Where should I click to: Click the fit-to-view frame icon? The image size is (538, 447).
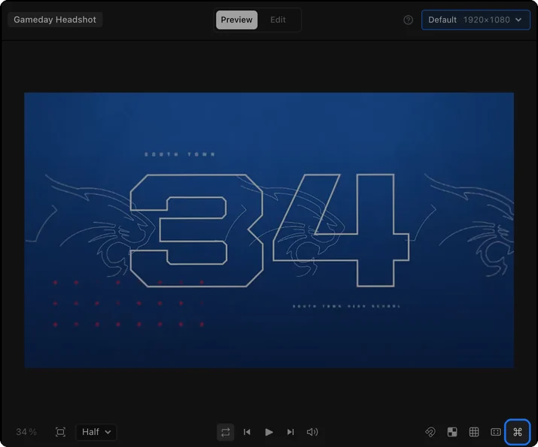(60, 432)
